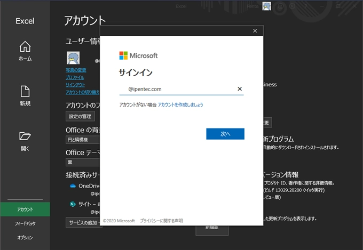The image size is (363, 250).
Task: Click the アカウント page heading
Action: tap(85, 21)
